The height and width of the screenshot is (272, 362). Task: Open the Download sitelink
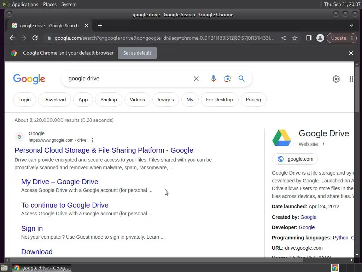pos(37,252)
